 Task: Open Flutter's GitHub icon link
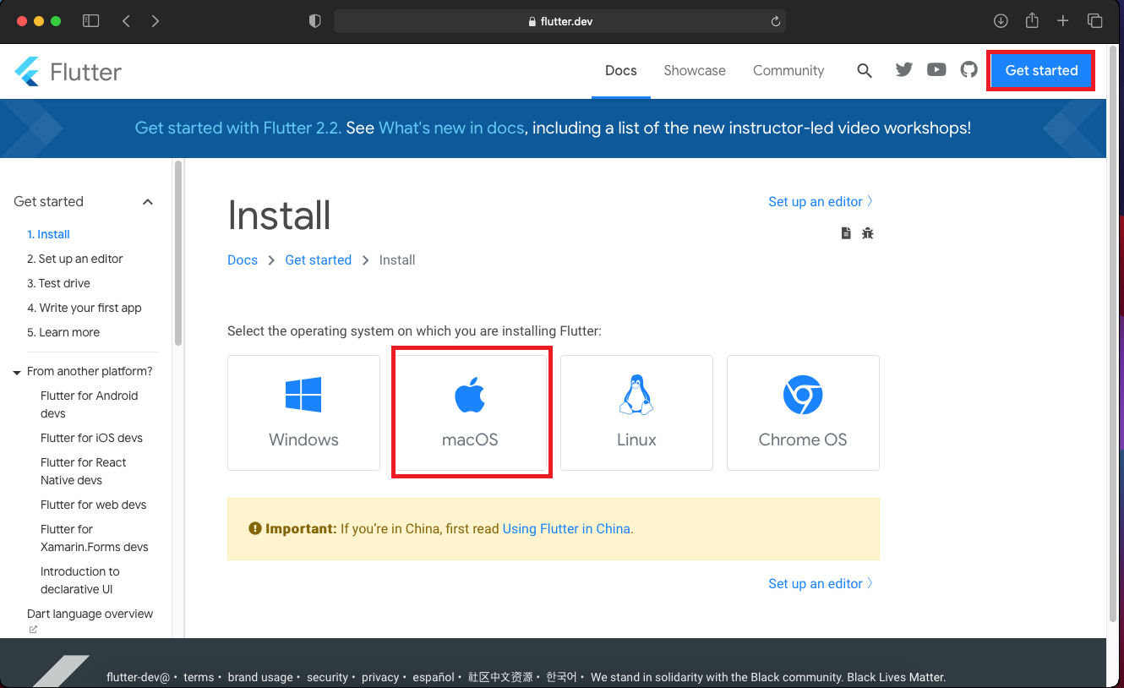pyautogui.click(x=968, y=70)
